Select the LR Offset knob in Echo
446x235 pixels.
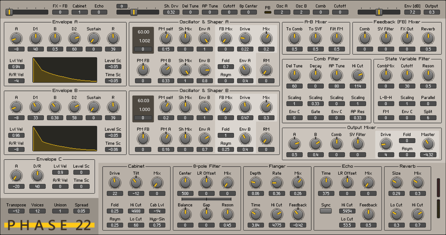347,183
